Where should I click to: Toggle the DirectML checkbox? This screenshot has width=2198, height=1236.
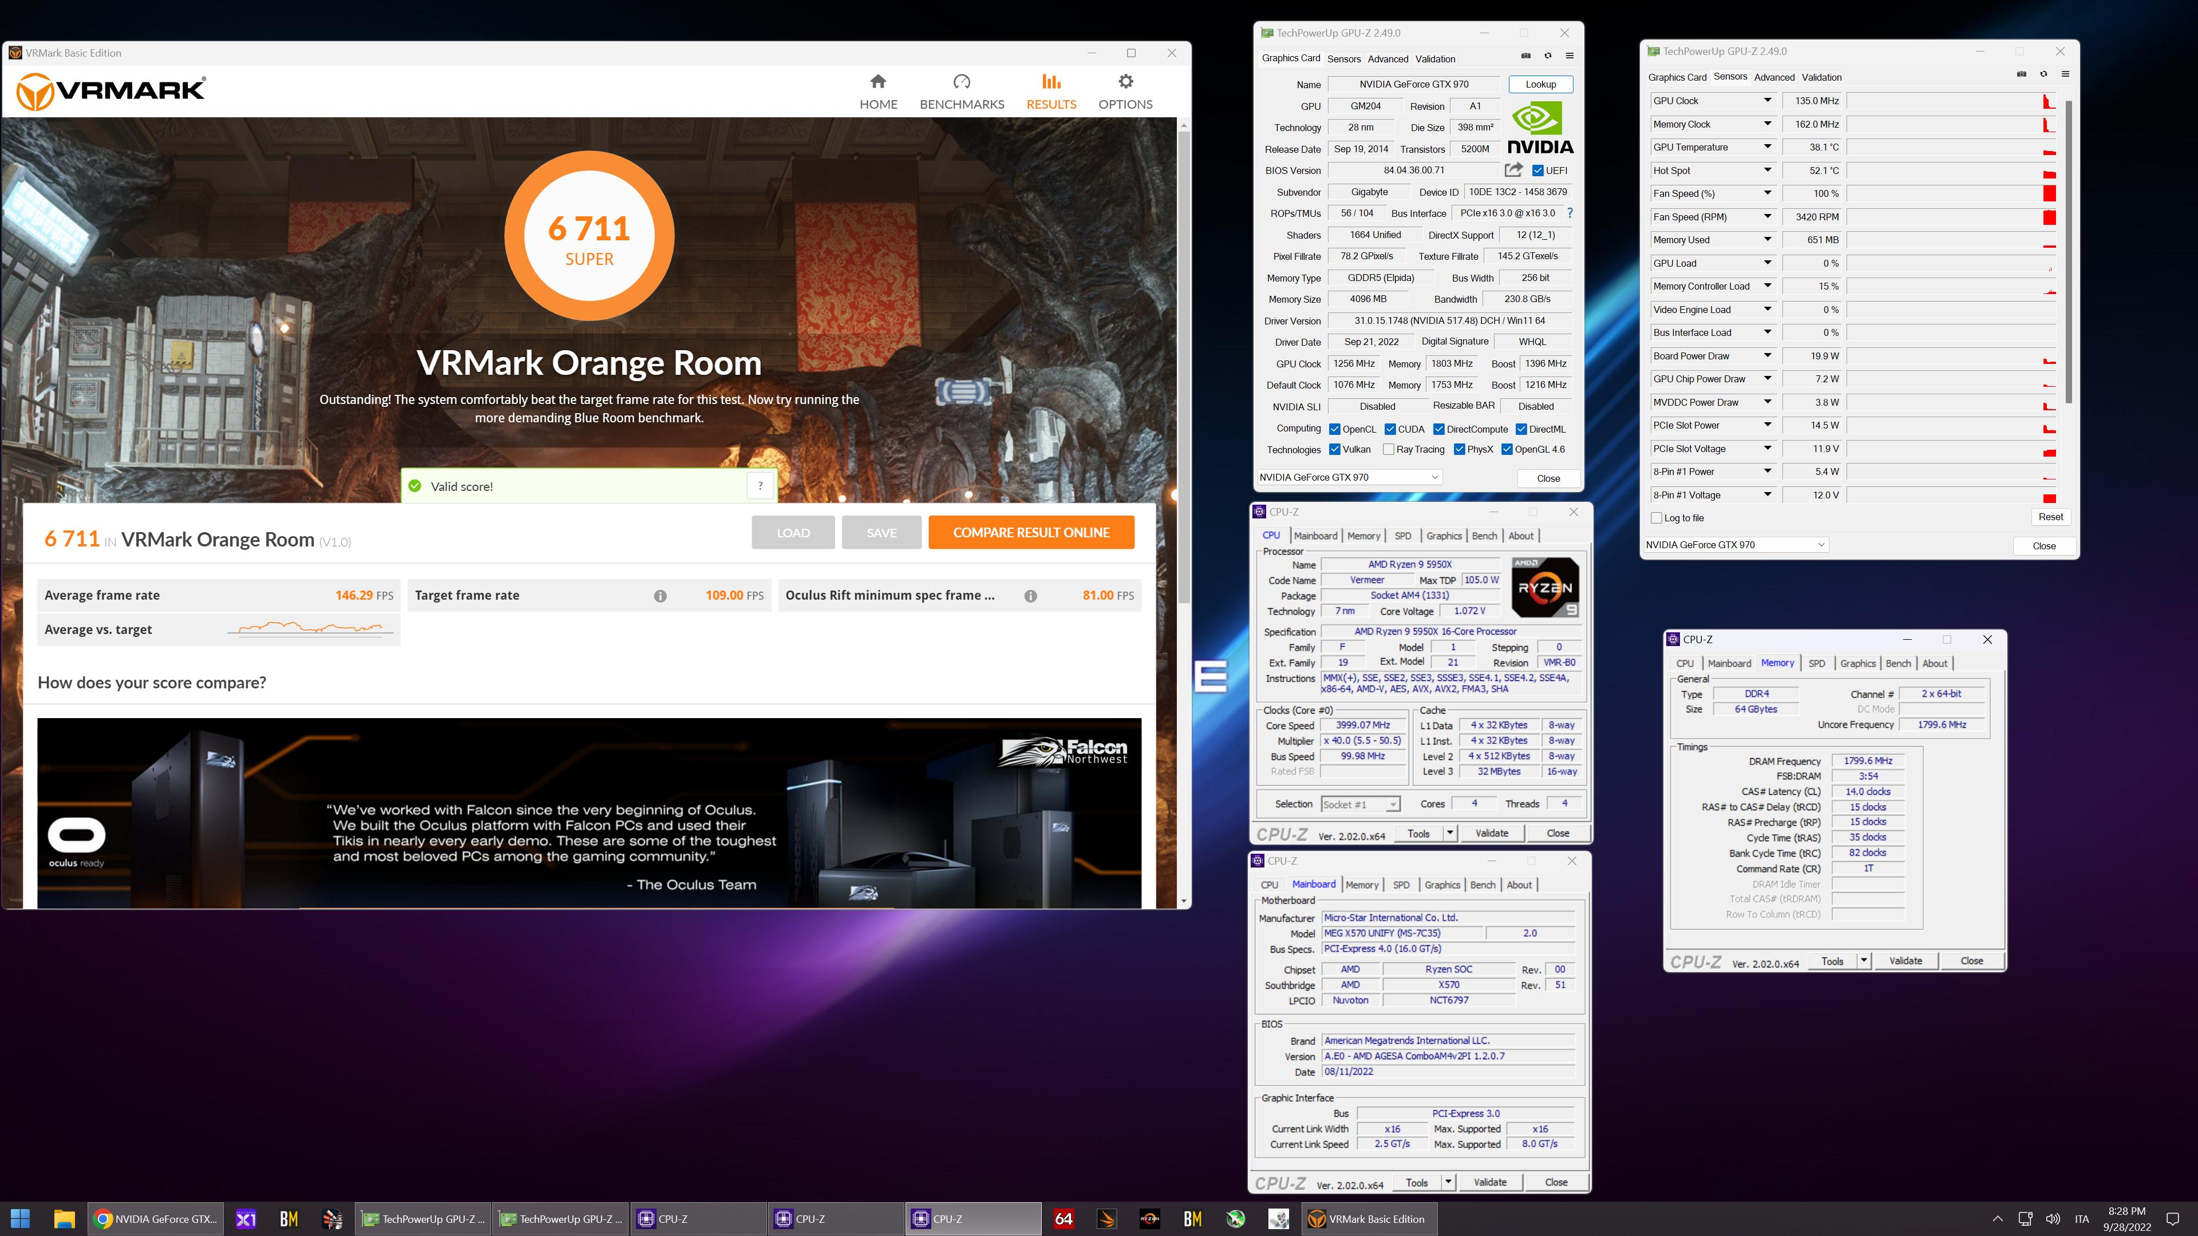click(x=1521, y=429)
